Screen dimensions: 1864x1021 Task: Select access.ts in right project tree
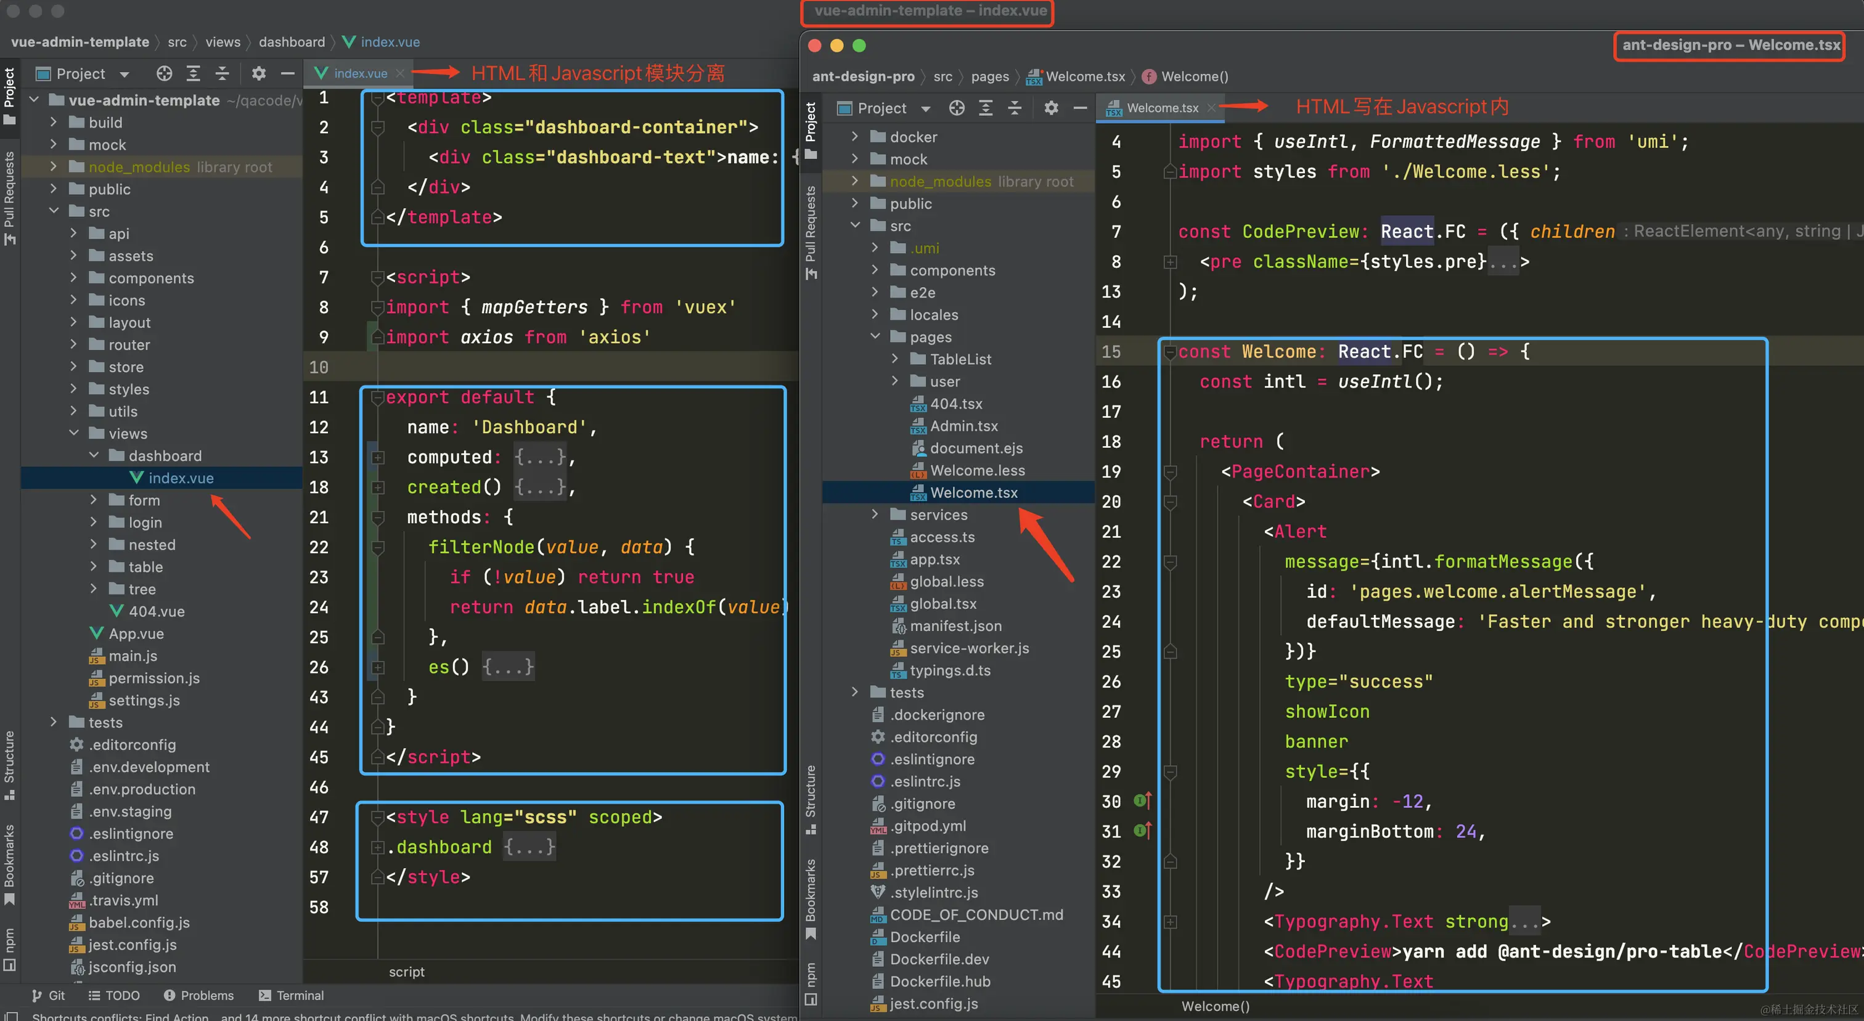coord(941,537)
